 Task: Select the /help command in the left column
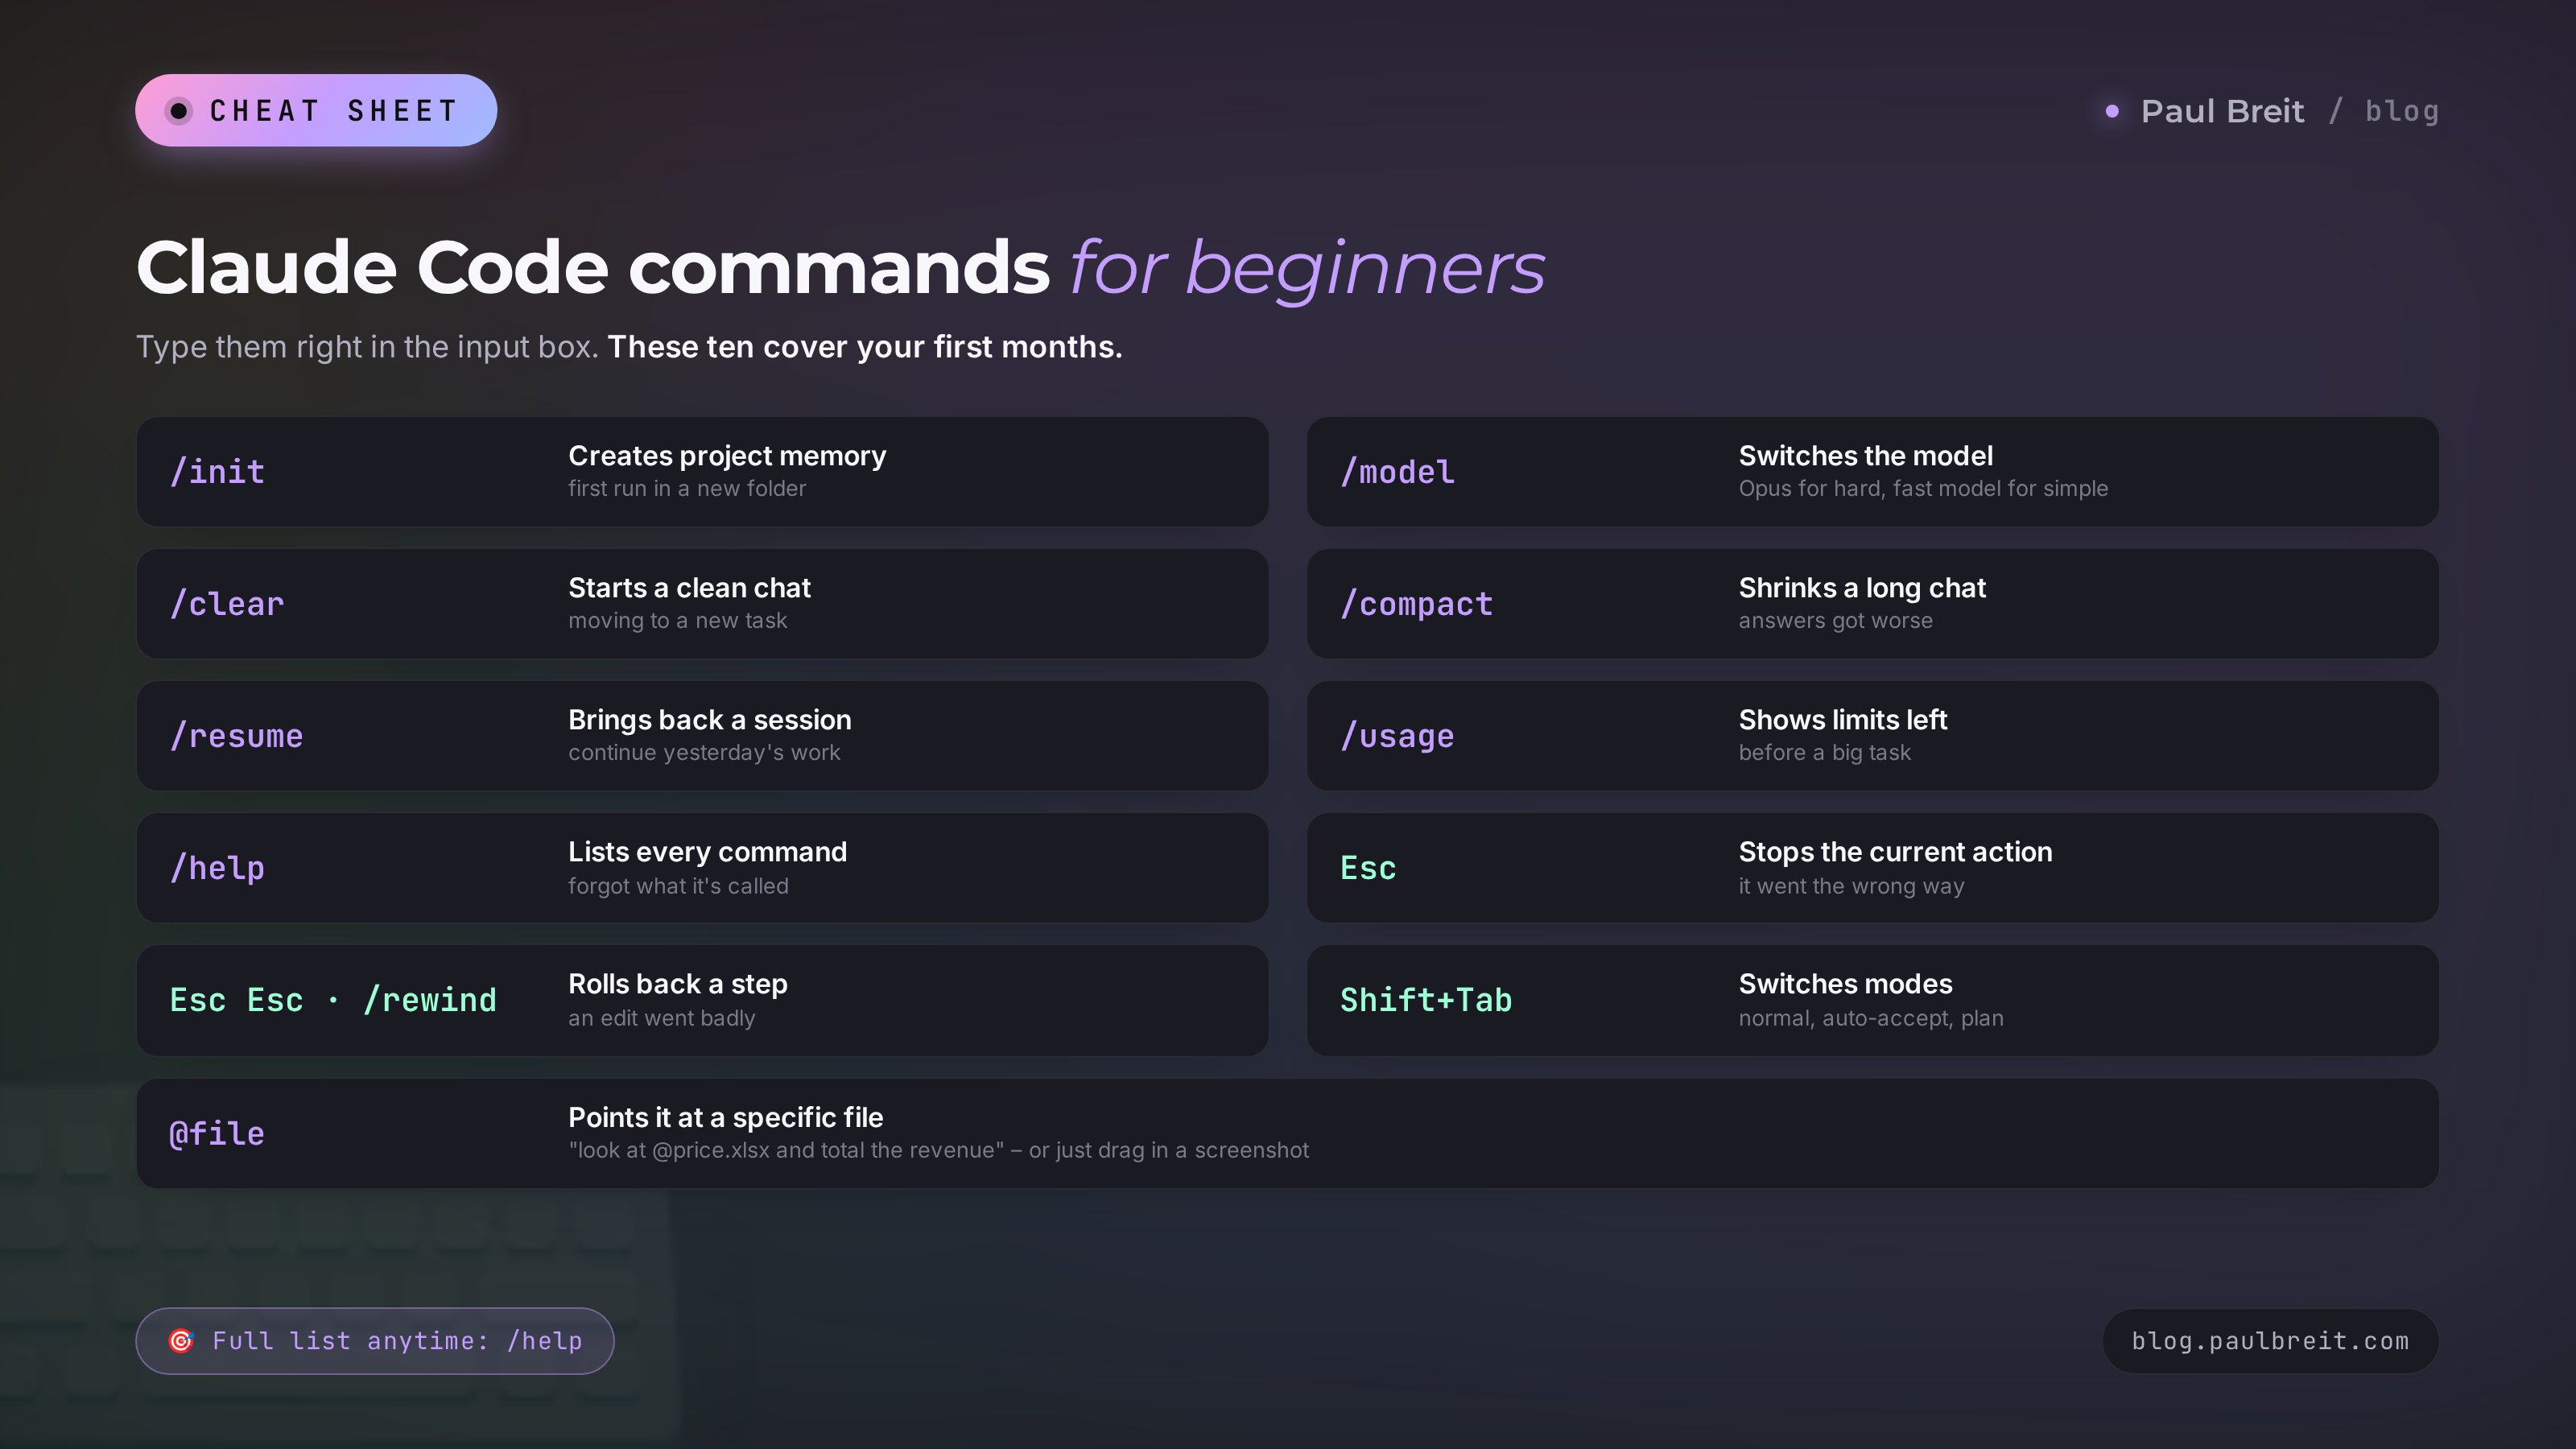coord(217,868)
